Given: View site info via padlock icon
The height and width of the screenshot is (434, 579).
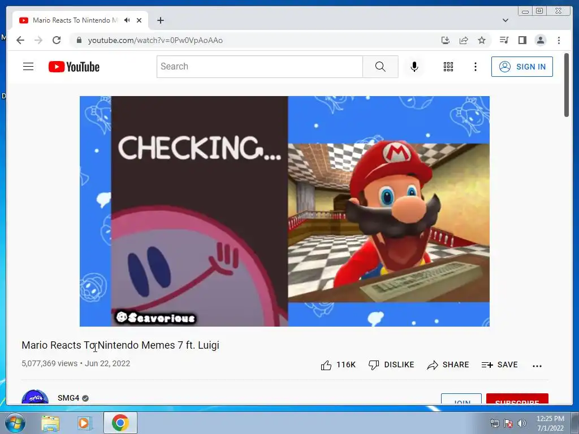Looking at the screenshot, I should (79, 40).
